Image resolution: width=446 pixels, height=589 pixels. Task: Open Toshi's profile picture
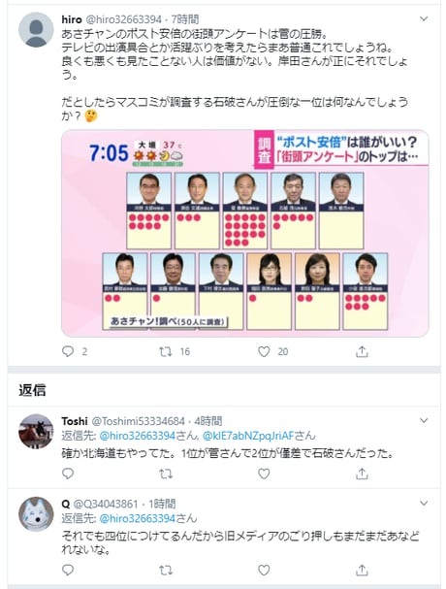coord(36,431)
